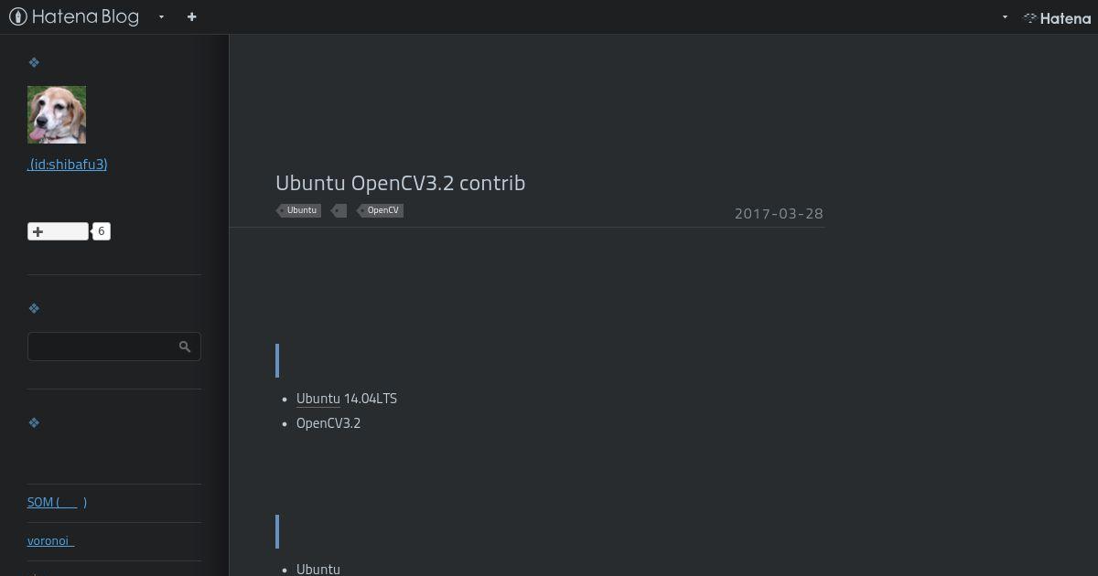
Task: Open the Hatena logo at top right
Action: coord(1057,17)
